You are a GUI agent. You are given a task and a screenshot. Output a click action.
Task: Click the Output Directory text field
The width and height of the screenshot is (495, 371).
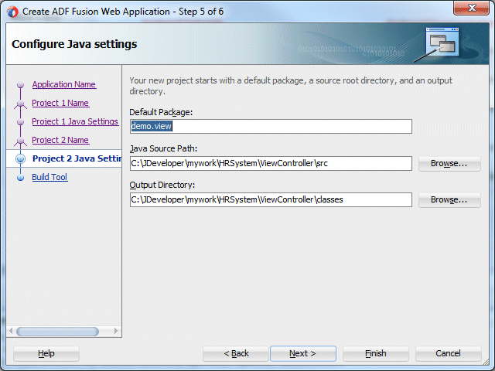(x=271, y=199)
